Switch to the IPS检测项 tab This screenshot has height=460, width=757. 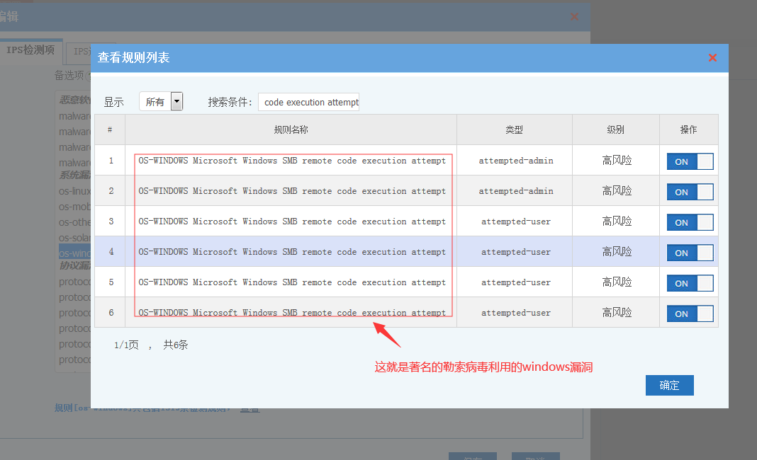pos(30,50)
